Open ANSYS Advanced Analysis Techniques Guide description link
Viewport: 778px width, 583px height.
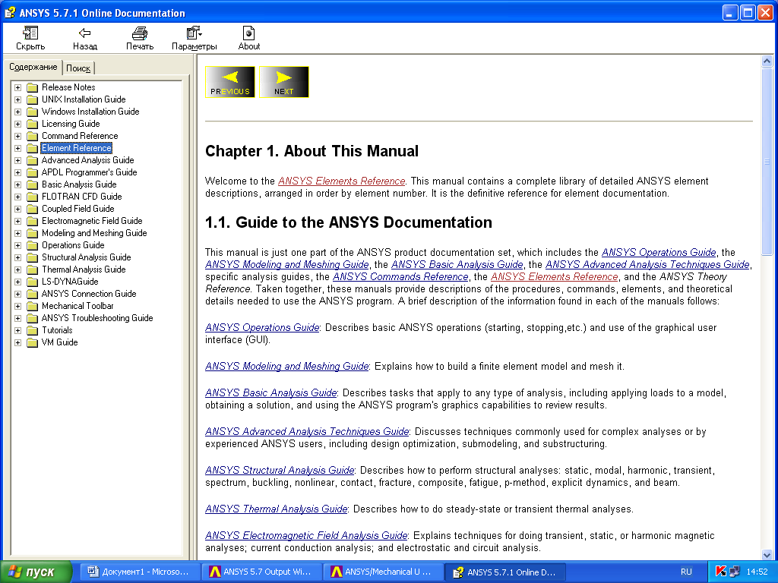pos(307,431)
